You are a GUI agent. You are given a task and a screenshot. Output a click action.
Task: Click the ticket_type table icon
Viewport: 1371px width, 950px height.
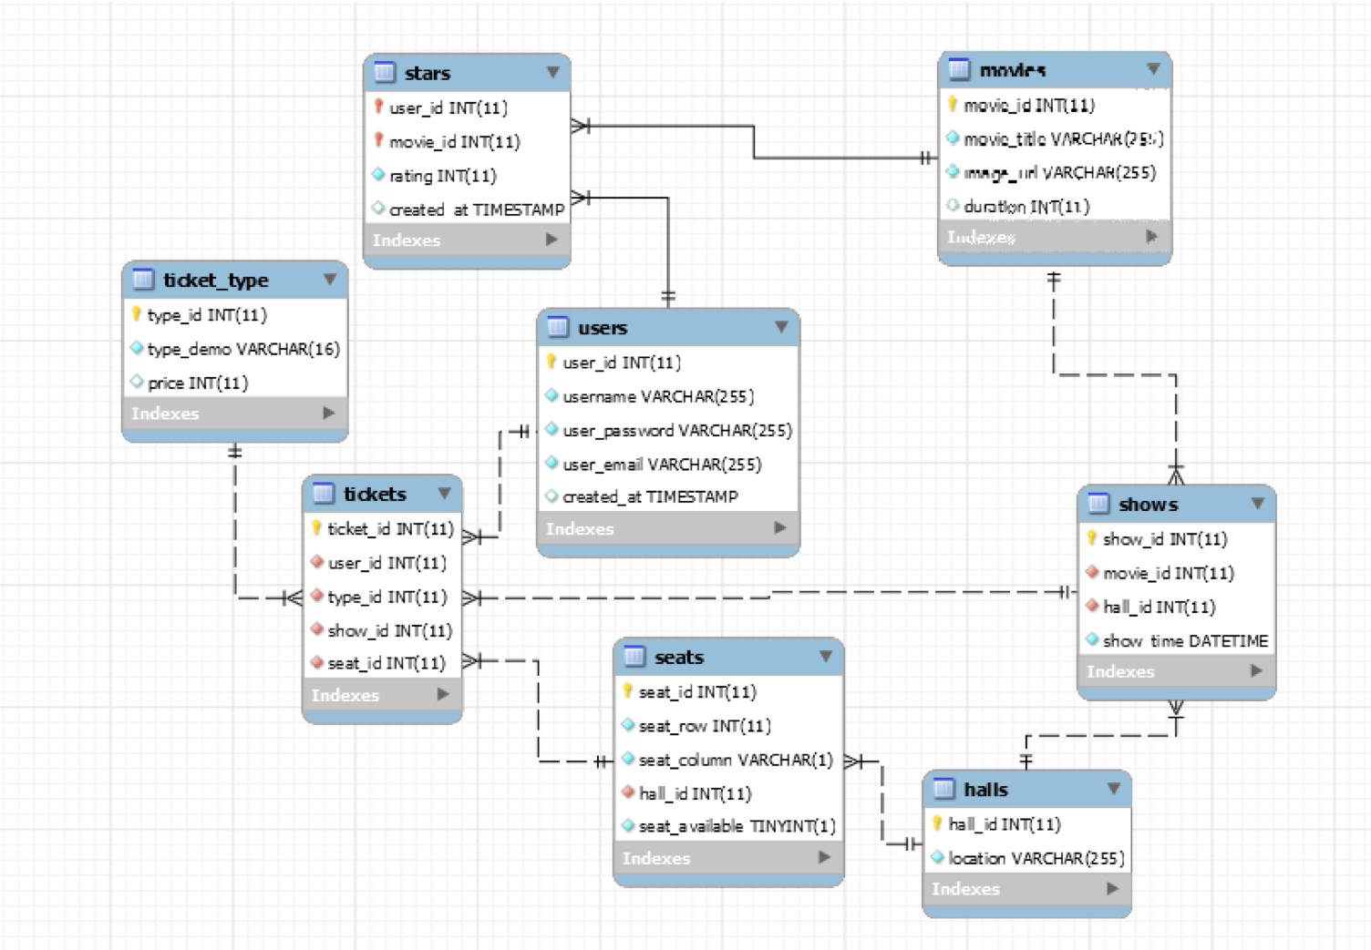[x=143, y=280]
